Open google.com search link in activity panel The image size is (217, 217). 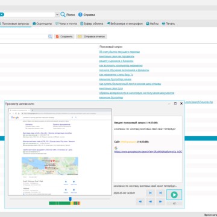click(148, 152)
